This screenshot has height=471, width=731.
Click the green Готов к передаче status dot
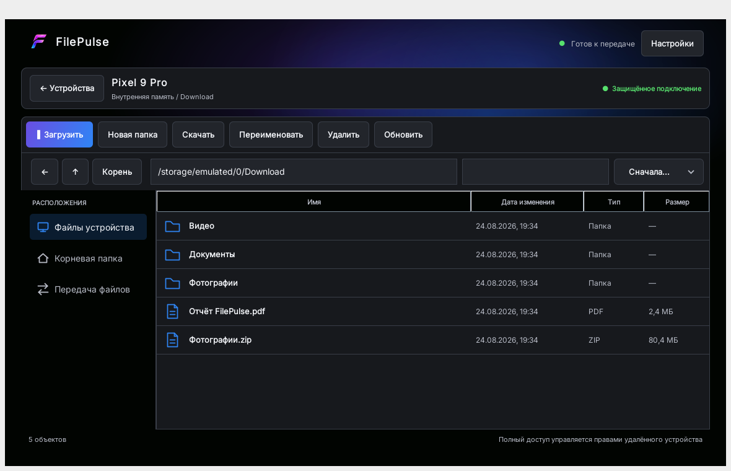562,43
